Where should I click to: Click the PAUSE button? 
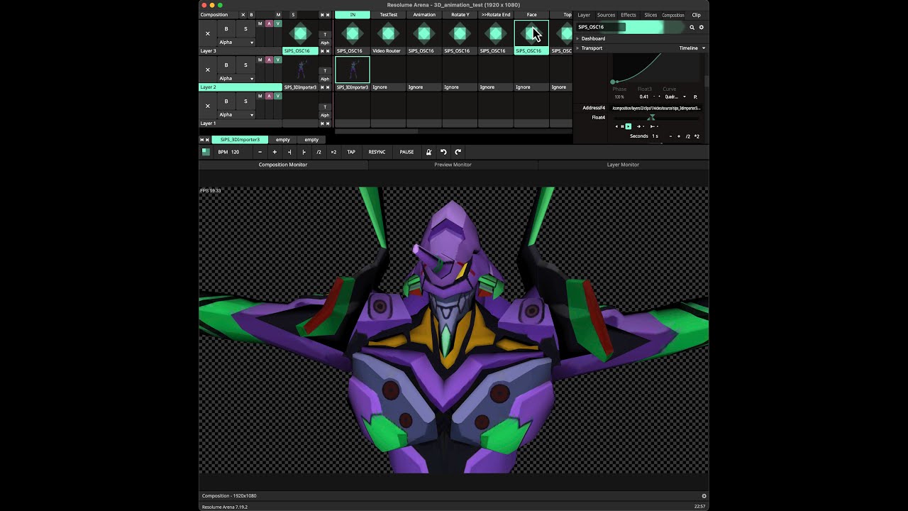point(406,152)
